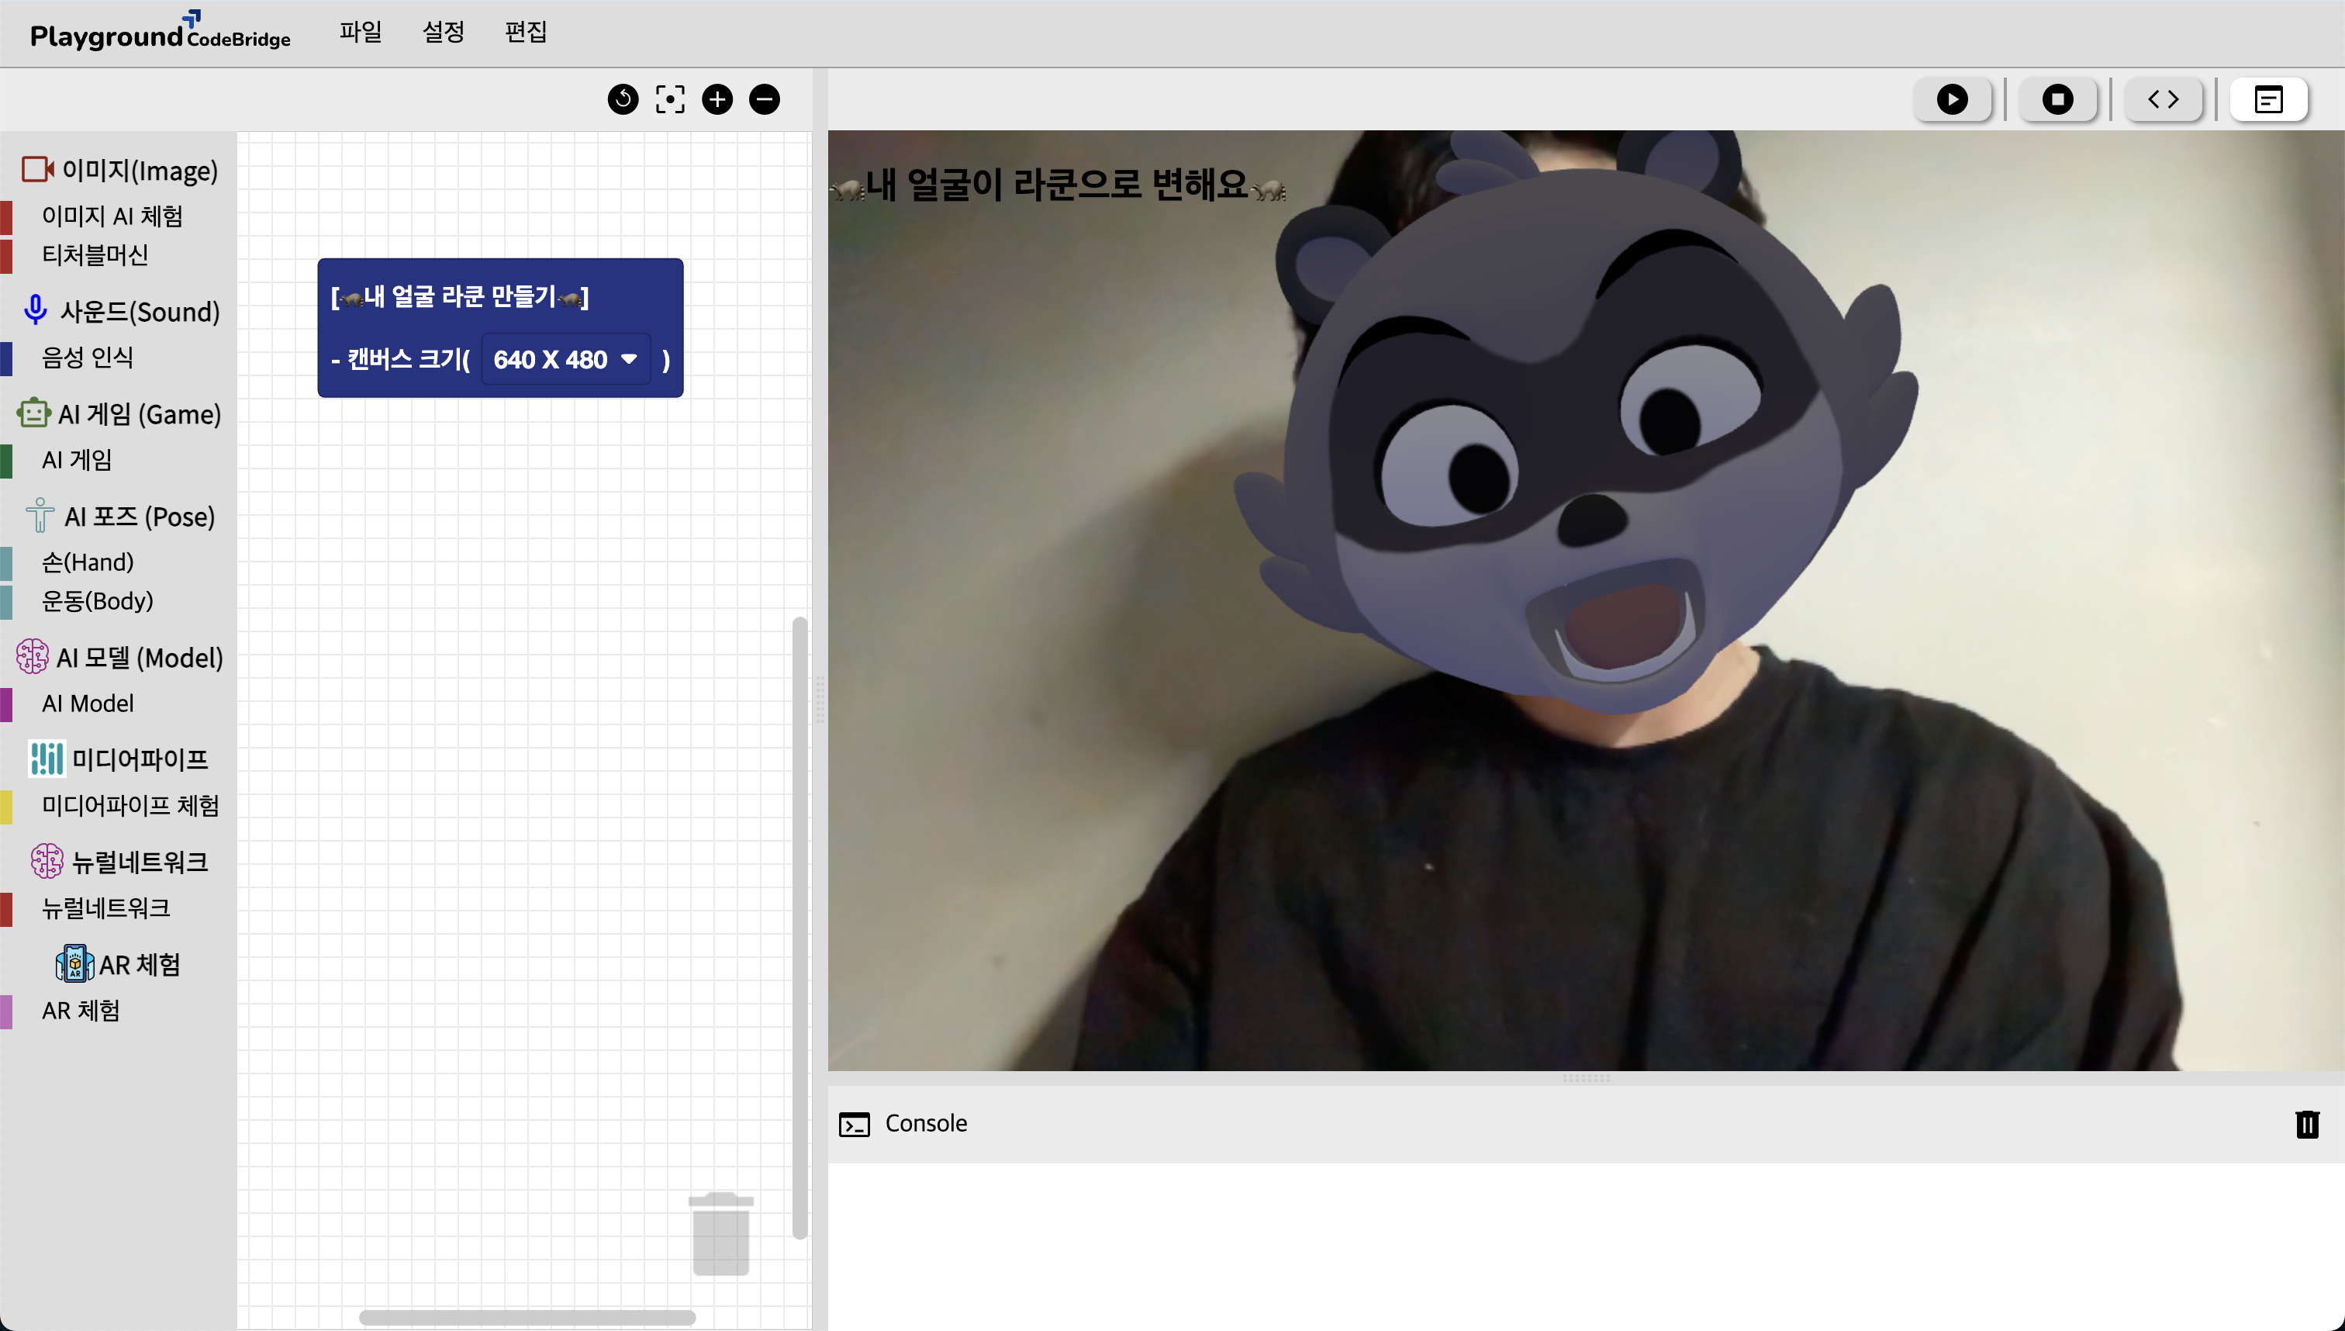Select the 미디어파이프 header icon
The image size is (2345, 1331).
click(47, 759)
